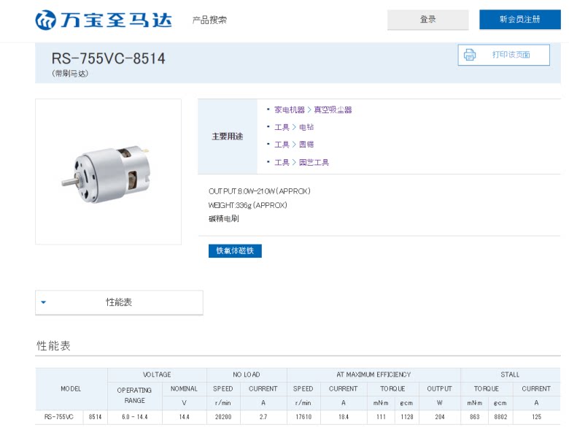Image resolution: width=569 pixels, height=430 pixels.
Task: Click the RS-755VC-8514 page title
Action: coord(108,58)
